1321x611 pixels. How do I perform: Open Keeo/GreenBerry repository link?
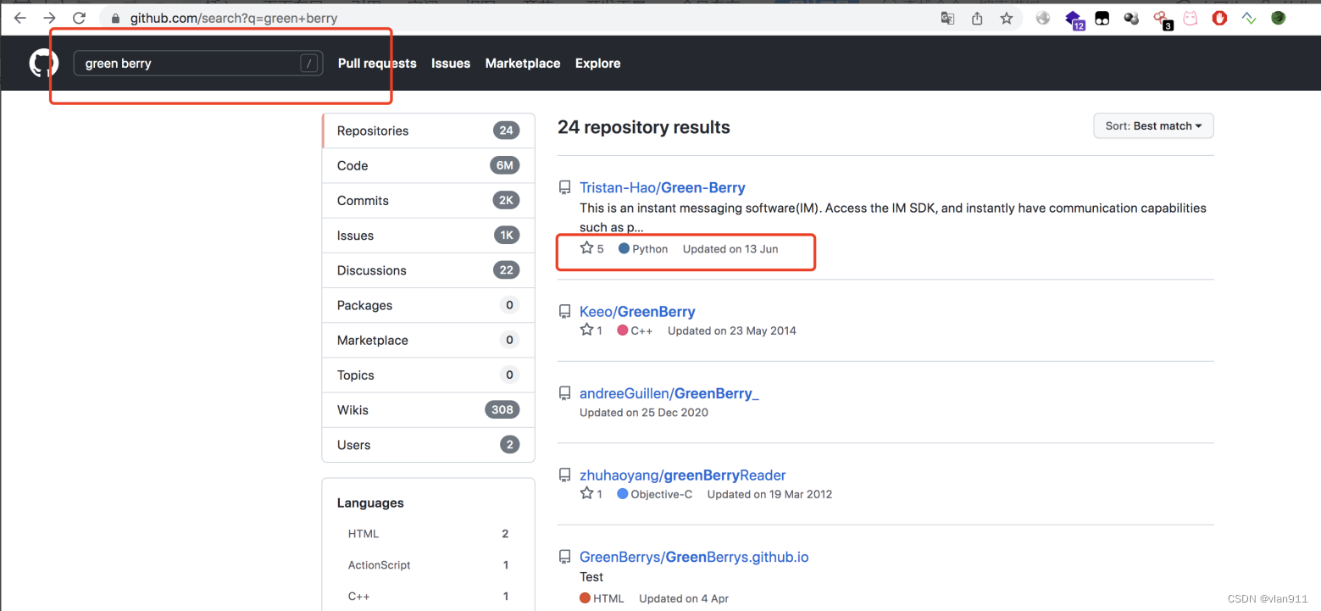coord(637,312)
